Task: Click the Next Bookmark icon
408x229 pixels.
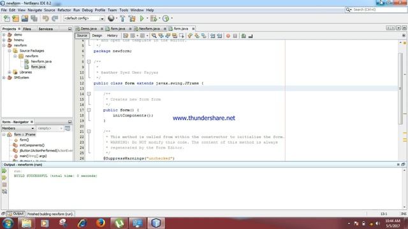Action: pyautogui.click(x=197, y=36)
